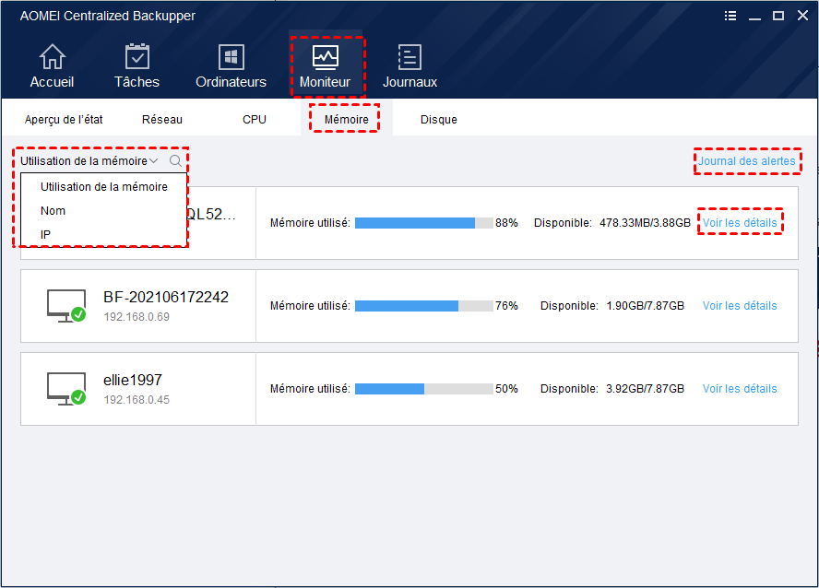Switch to the Mémoire tab
The height and width of the screenshot is (588, 819).
pos(346,120)
